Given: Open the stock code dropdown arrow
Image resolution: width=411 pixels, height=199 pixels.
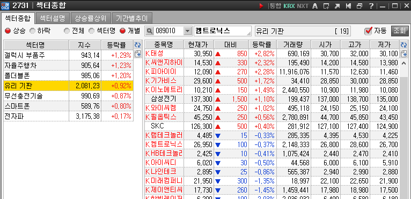Looking at the screenshot, I should [x=187, y=31].
